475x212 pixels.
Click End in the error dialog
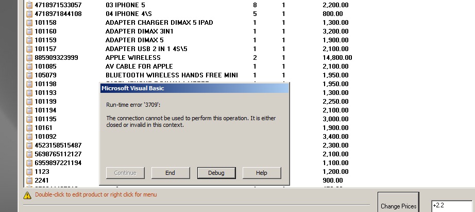click(171, 173)
